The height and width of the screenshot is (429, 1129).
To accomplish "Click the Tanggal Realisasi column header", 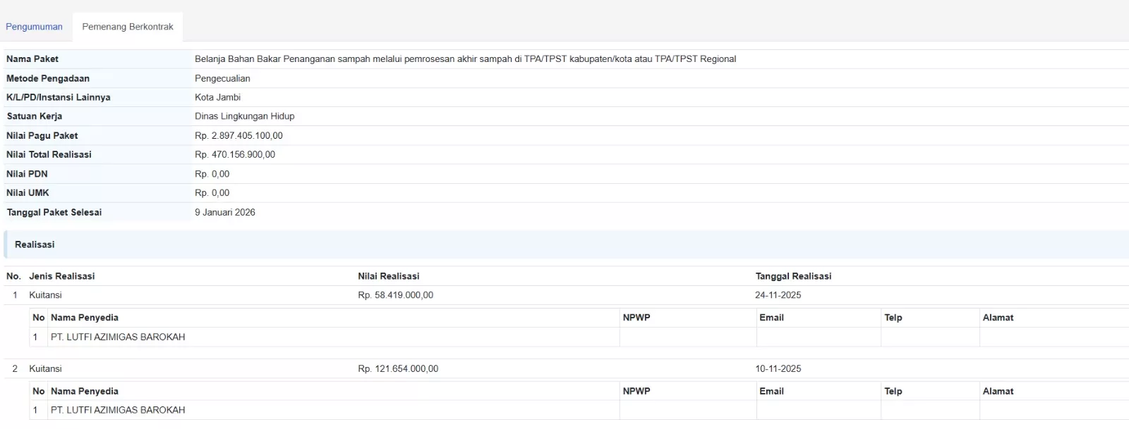I will [793, 276].
